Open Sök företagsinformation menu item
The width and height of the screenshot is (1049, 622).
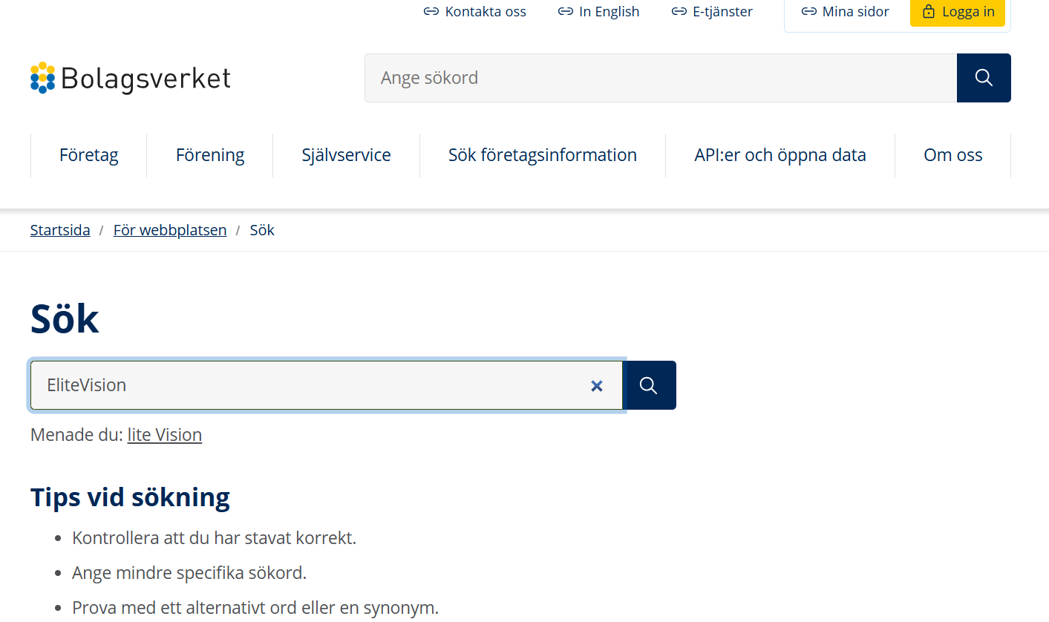542,155
